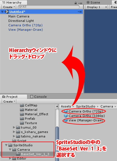Expand the tabino_nakama folder arrow

click(14, 136)
